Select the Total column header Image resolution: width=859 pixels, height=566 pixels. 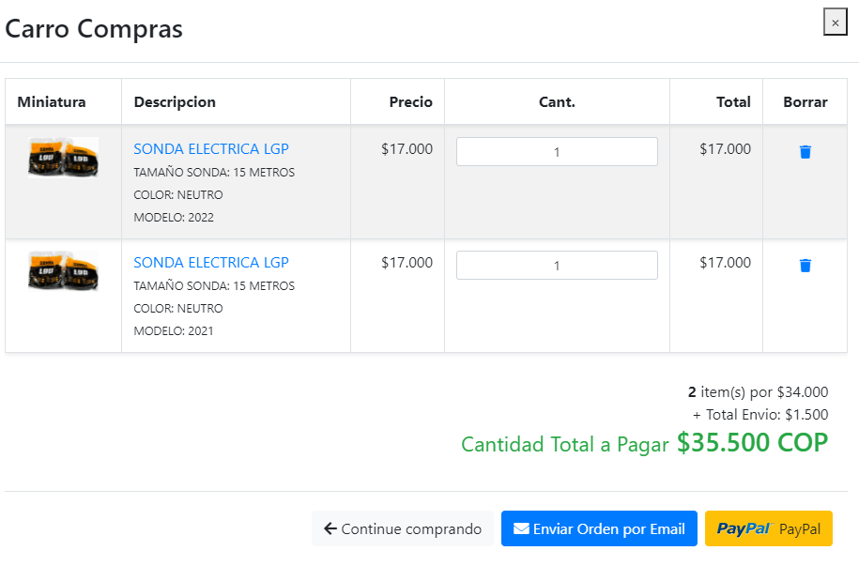click(733, 102)
